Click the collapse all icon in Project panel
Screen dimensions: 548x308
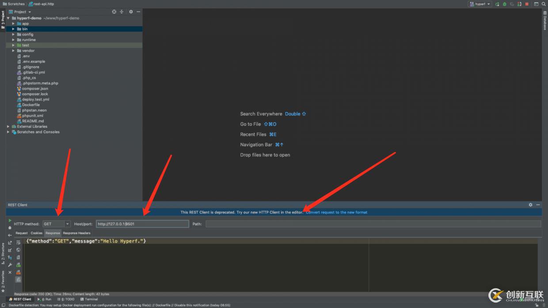tap(122, 12)
